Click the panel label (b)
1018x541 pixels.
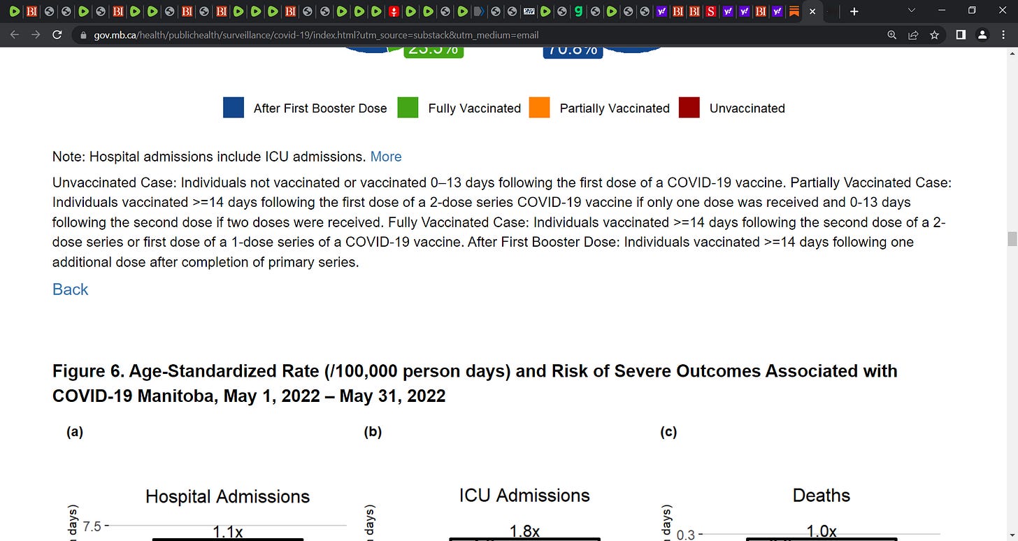(x=373, y=432)
